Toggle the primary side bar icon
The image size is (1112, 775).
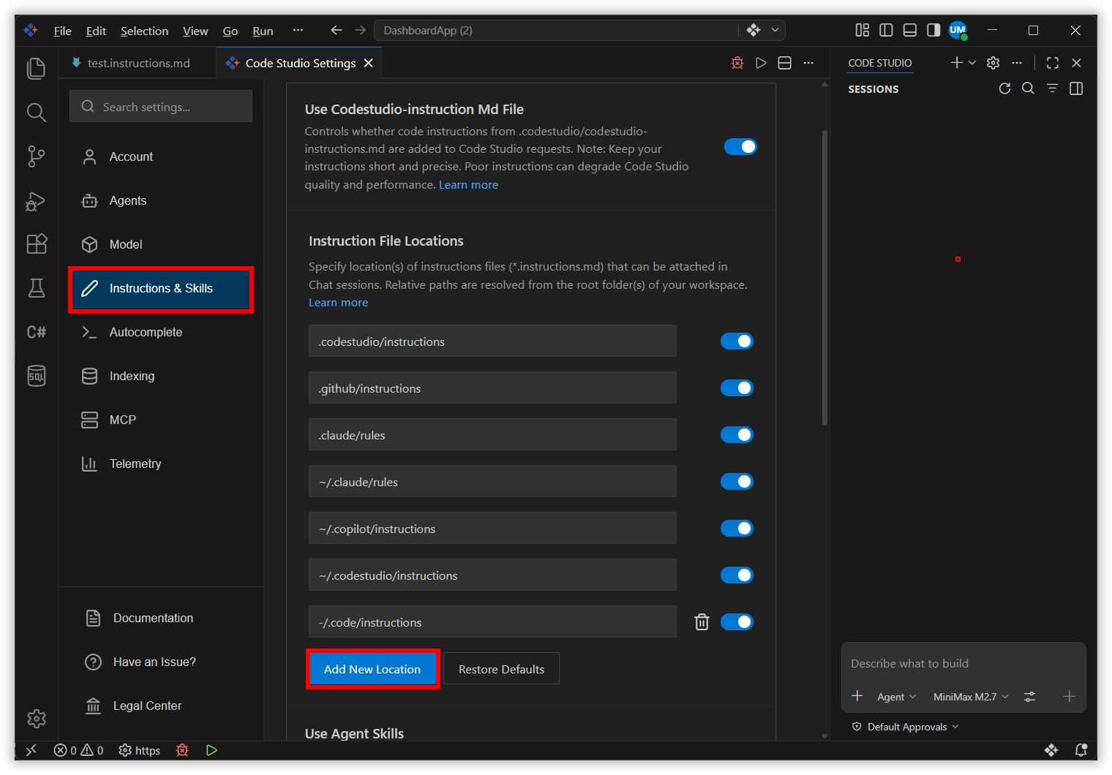(x=886, y=30)
